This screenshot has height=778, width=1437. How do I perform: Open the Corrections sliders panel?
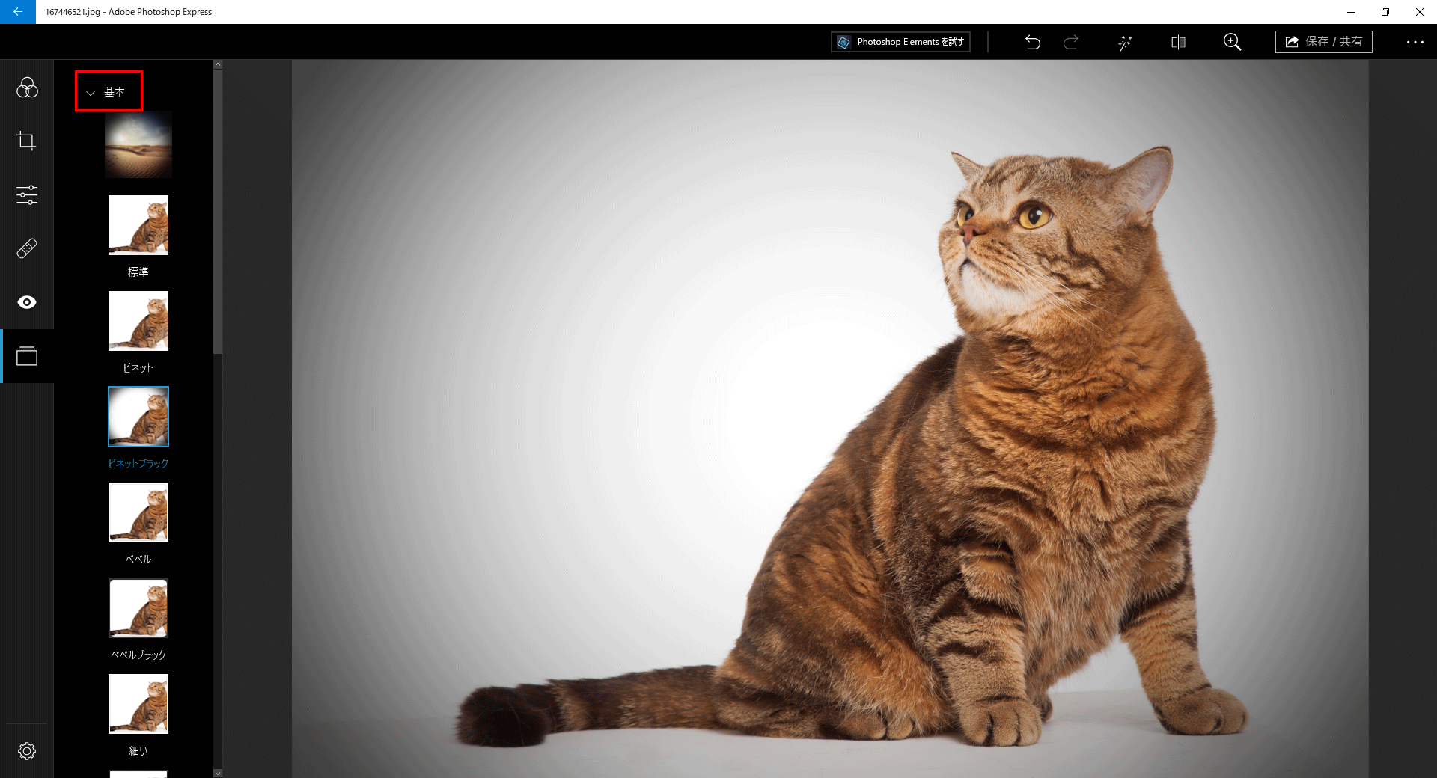pyautogui.click(x=27, y=195)
